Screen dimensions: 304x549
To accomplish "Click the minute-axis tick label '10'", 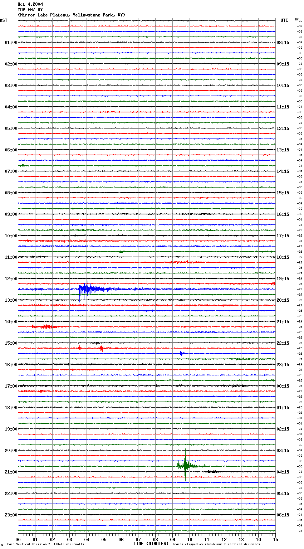I will click(x=190, y=539).
